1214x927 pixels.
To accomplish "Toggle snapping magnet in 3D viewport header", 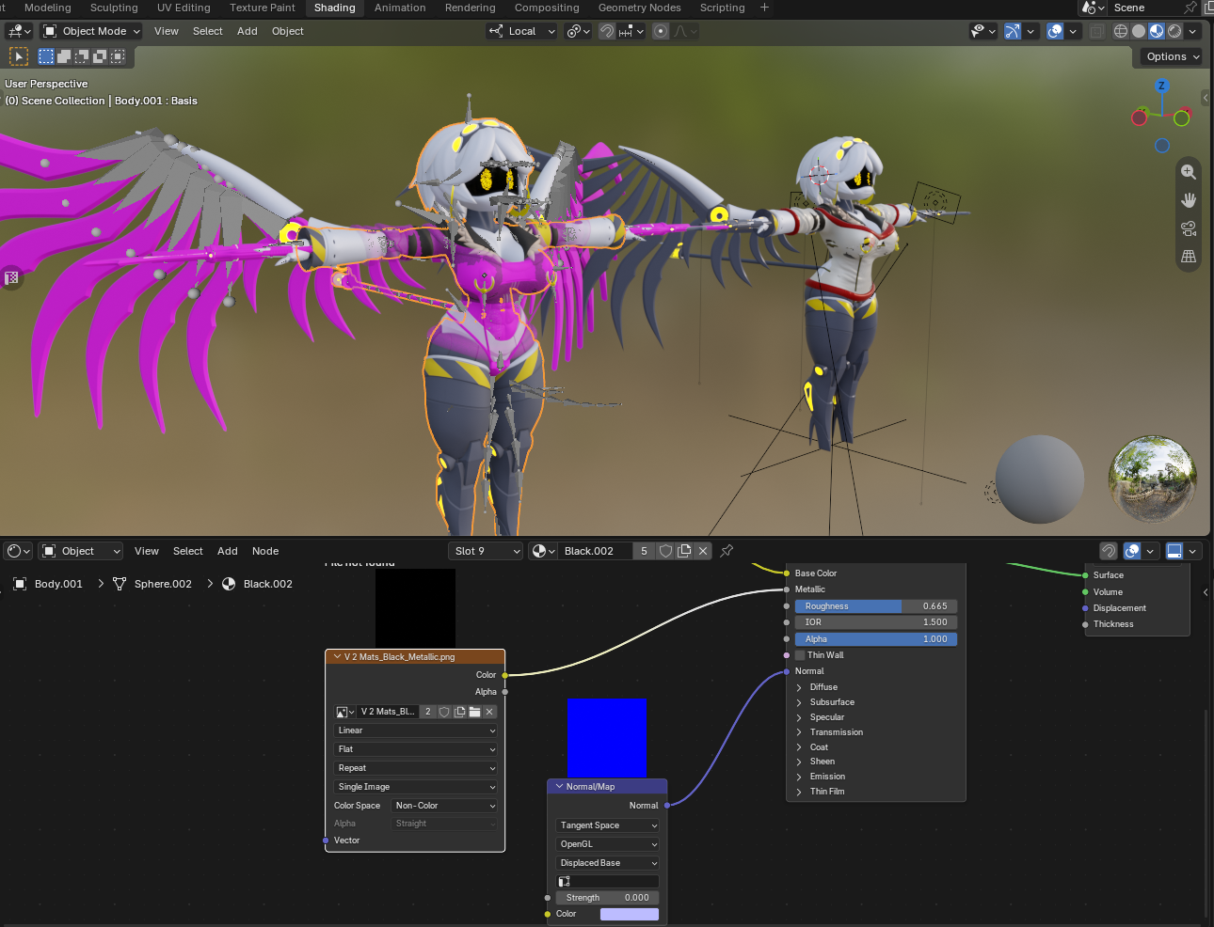I will coord(607,31).
